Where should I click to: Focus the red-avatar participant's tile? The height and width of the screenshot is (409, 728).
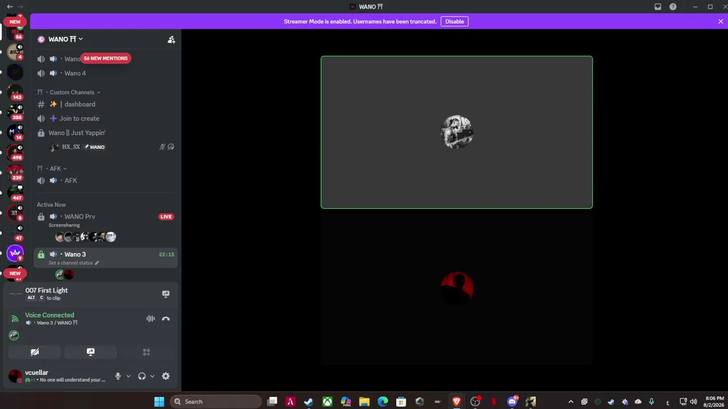(x=457, y=289)
